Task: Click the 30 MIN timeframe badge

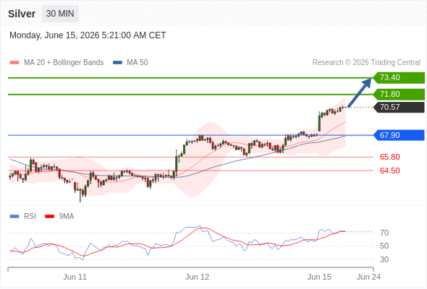Action: click(60, 14)
